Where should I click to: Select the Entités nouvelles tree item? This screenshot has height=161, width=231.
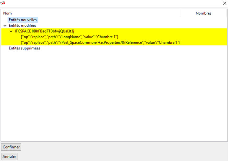23,20
